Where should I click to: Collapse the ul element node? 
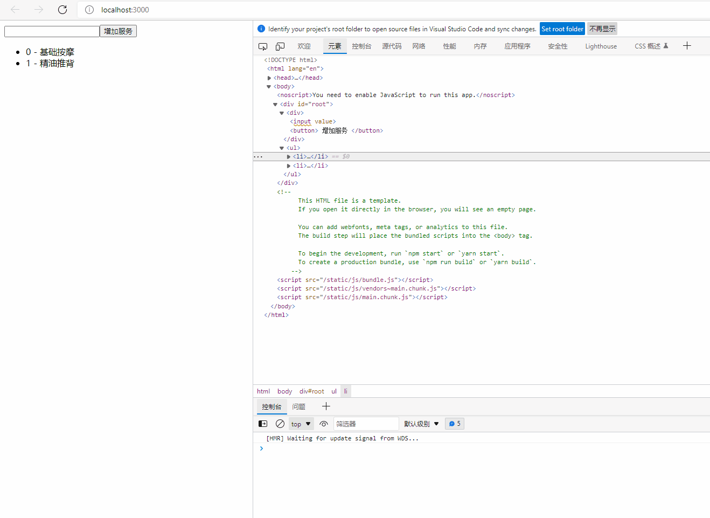(282, 148)
